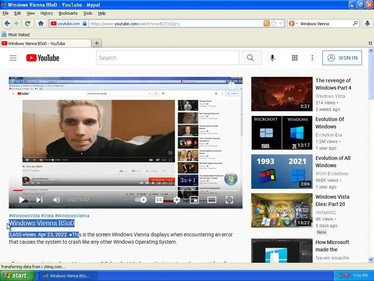374x281 pixels.
Task: Open the Evolution of All Windows thumbnail
Action: point(282,172)
